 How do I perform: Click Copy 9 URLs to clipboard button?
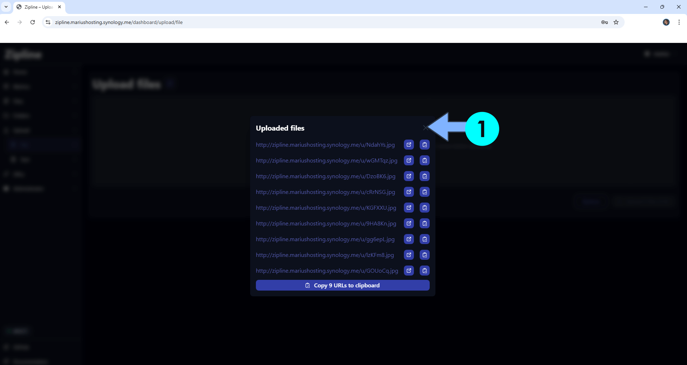click(x=343, y=285)
